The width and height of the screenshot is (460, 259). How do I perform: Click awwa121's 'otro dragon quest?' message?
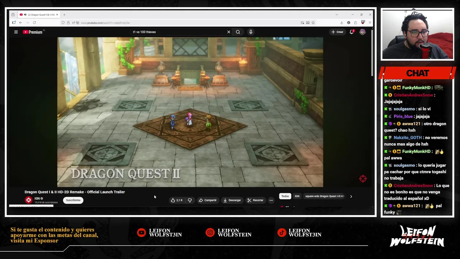point(415,127)
